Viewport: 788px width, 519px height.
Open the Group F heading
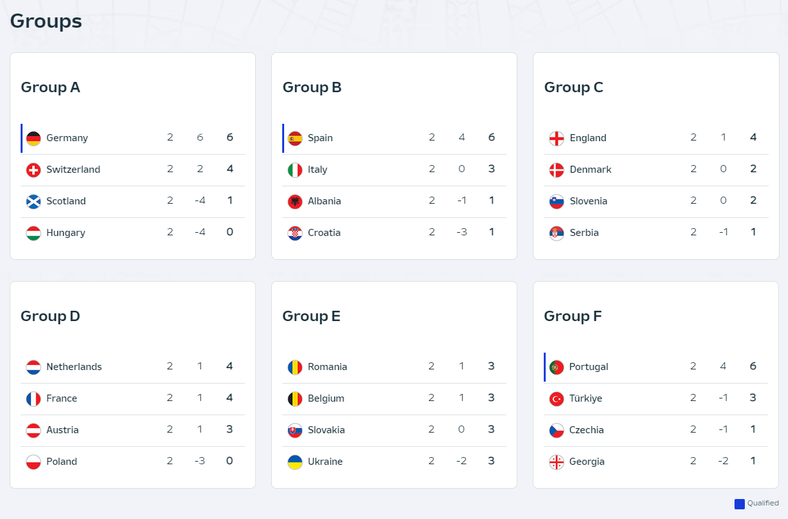pos(573,316)
